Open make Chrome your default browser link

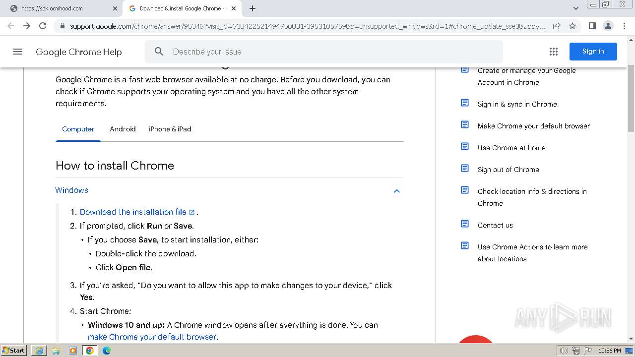point(152,337)
